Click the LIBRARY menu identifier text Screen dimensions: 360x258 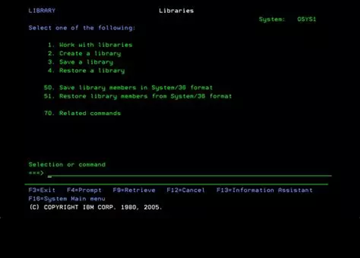click(x=42, y=11)
